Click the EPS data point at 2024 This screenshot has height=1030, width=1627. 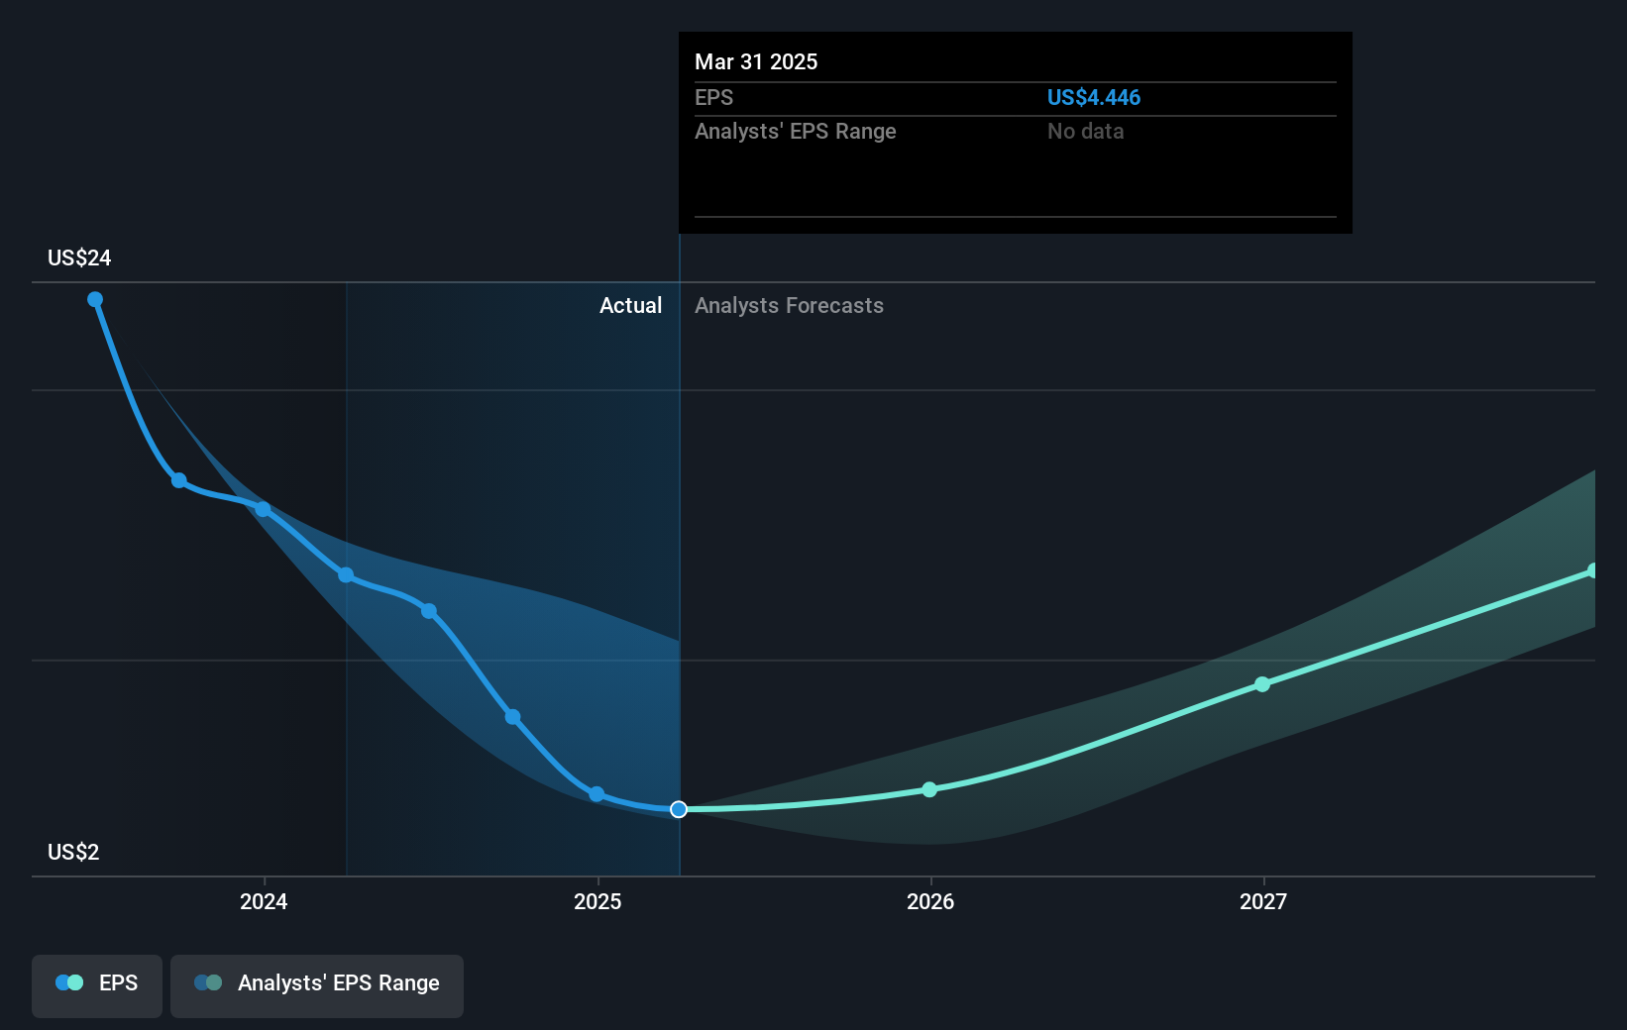(x=263, y=509)
